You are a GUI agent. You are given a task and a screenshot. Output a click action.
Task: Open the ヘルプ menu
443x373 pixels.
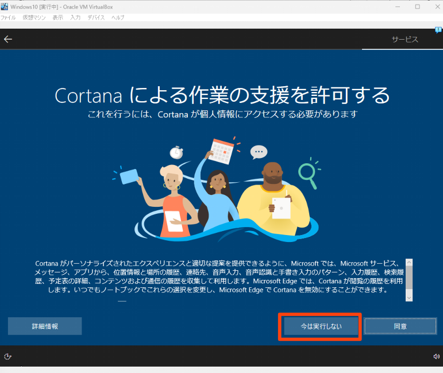click(x=118, y=17)
